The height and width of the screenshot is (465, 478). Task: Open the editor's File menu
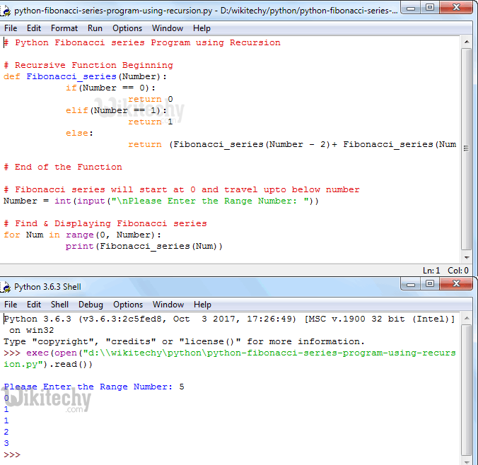point(11,28)
